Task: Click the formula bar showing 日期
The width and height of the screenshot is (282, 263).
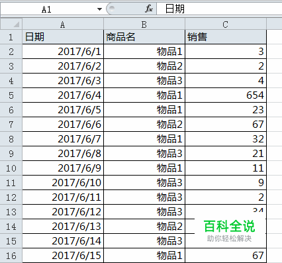Action: click(219, 9)
